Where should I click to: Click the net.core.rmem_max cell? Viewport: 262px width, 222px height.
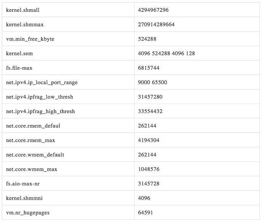30,140
